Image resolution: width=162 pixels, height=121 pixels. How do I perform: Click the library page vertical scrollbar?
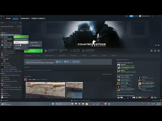(161, 28)
